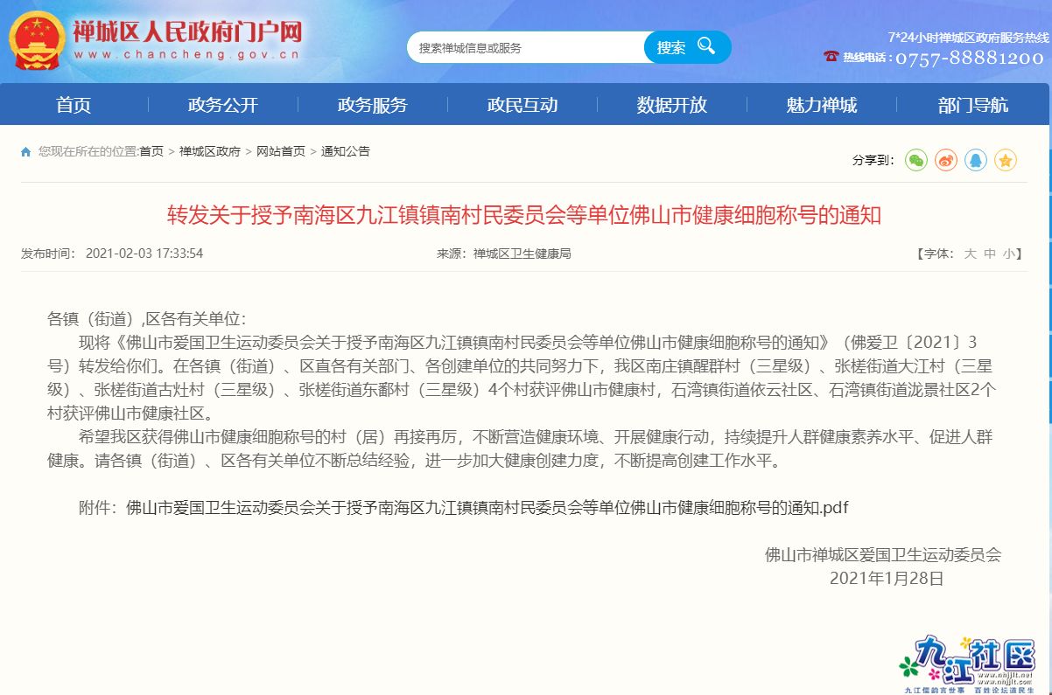Click the red hotline telephone icon
Image resolution: width=1052 pixels, height=695 pixels.
[x=831, y=57]
